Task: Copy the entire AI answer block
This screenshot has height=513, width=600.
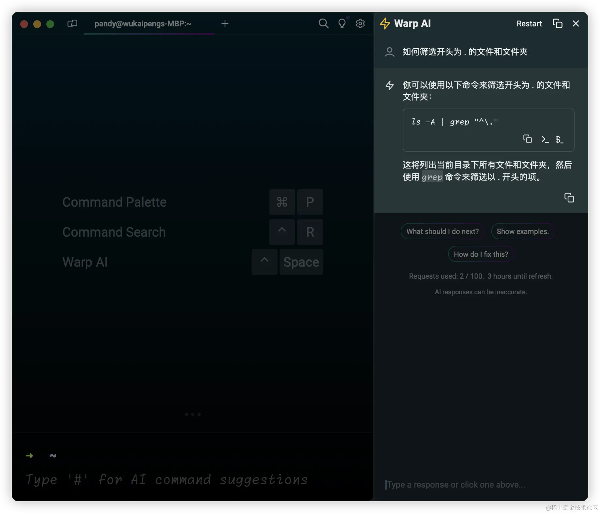Action: pos(569,198)
